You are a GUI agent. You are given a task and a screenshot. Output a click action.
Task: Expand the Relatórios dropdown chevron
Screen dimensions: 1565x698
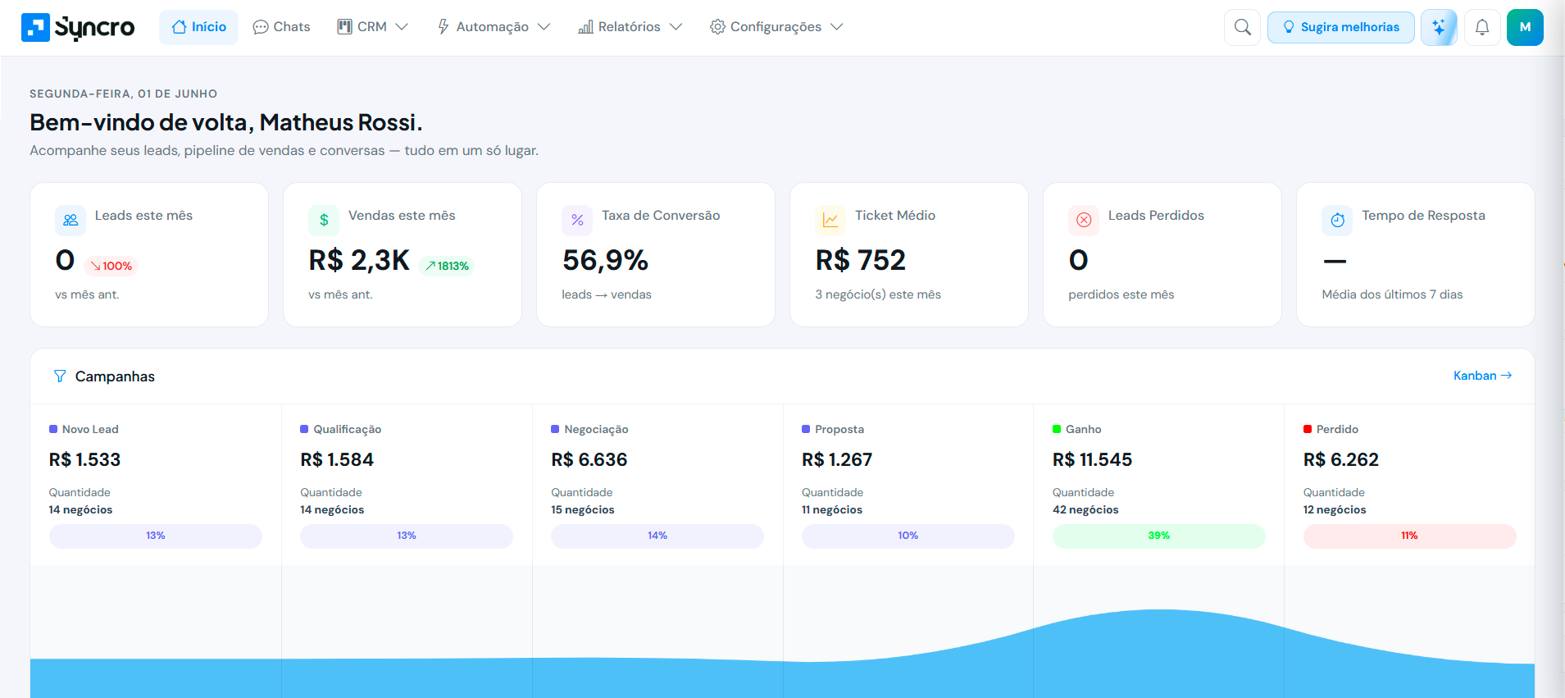tap(676, 27)
